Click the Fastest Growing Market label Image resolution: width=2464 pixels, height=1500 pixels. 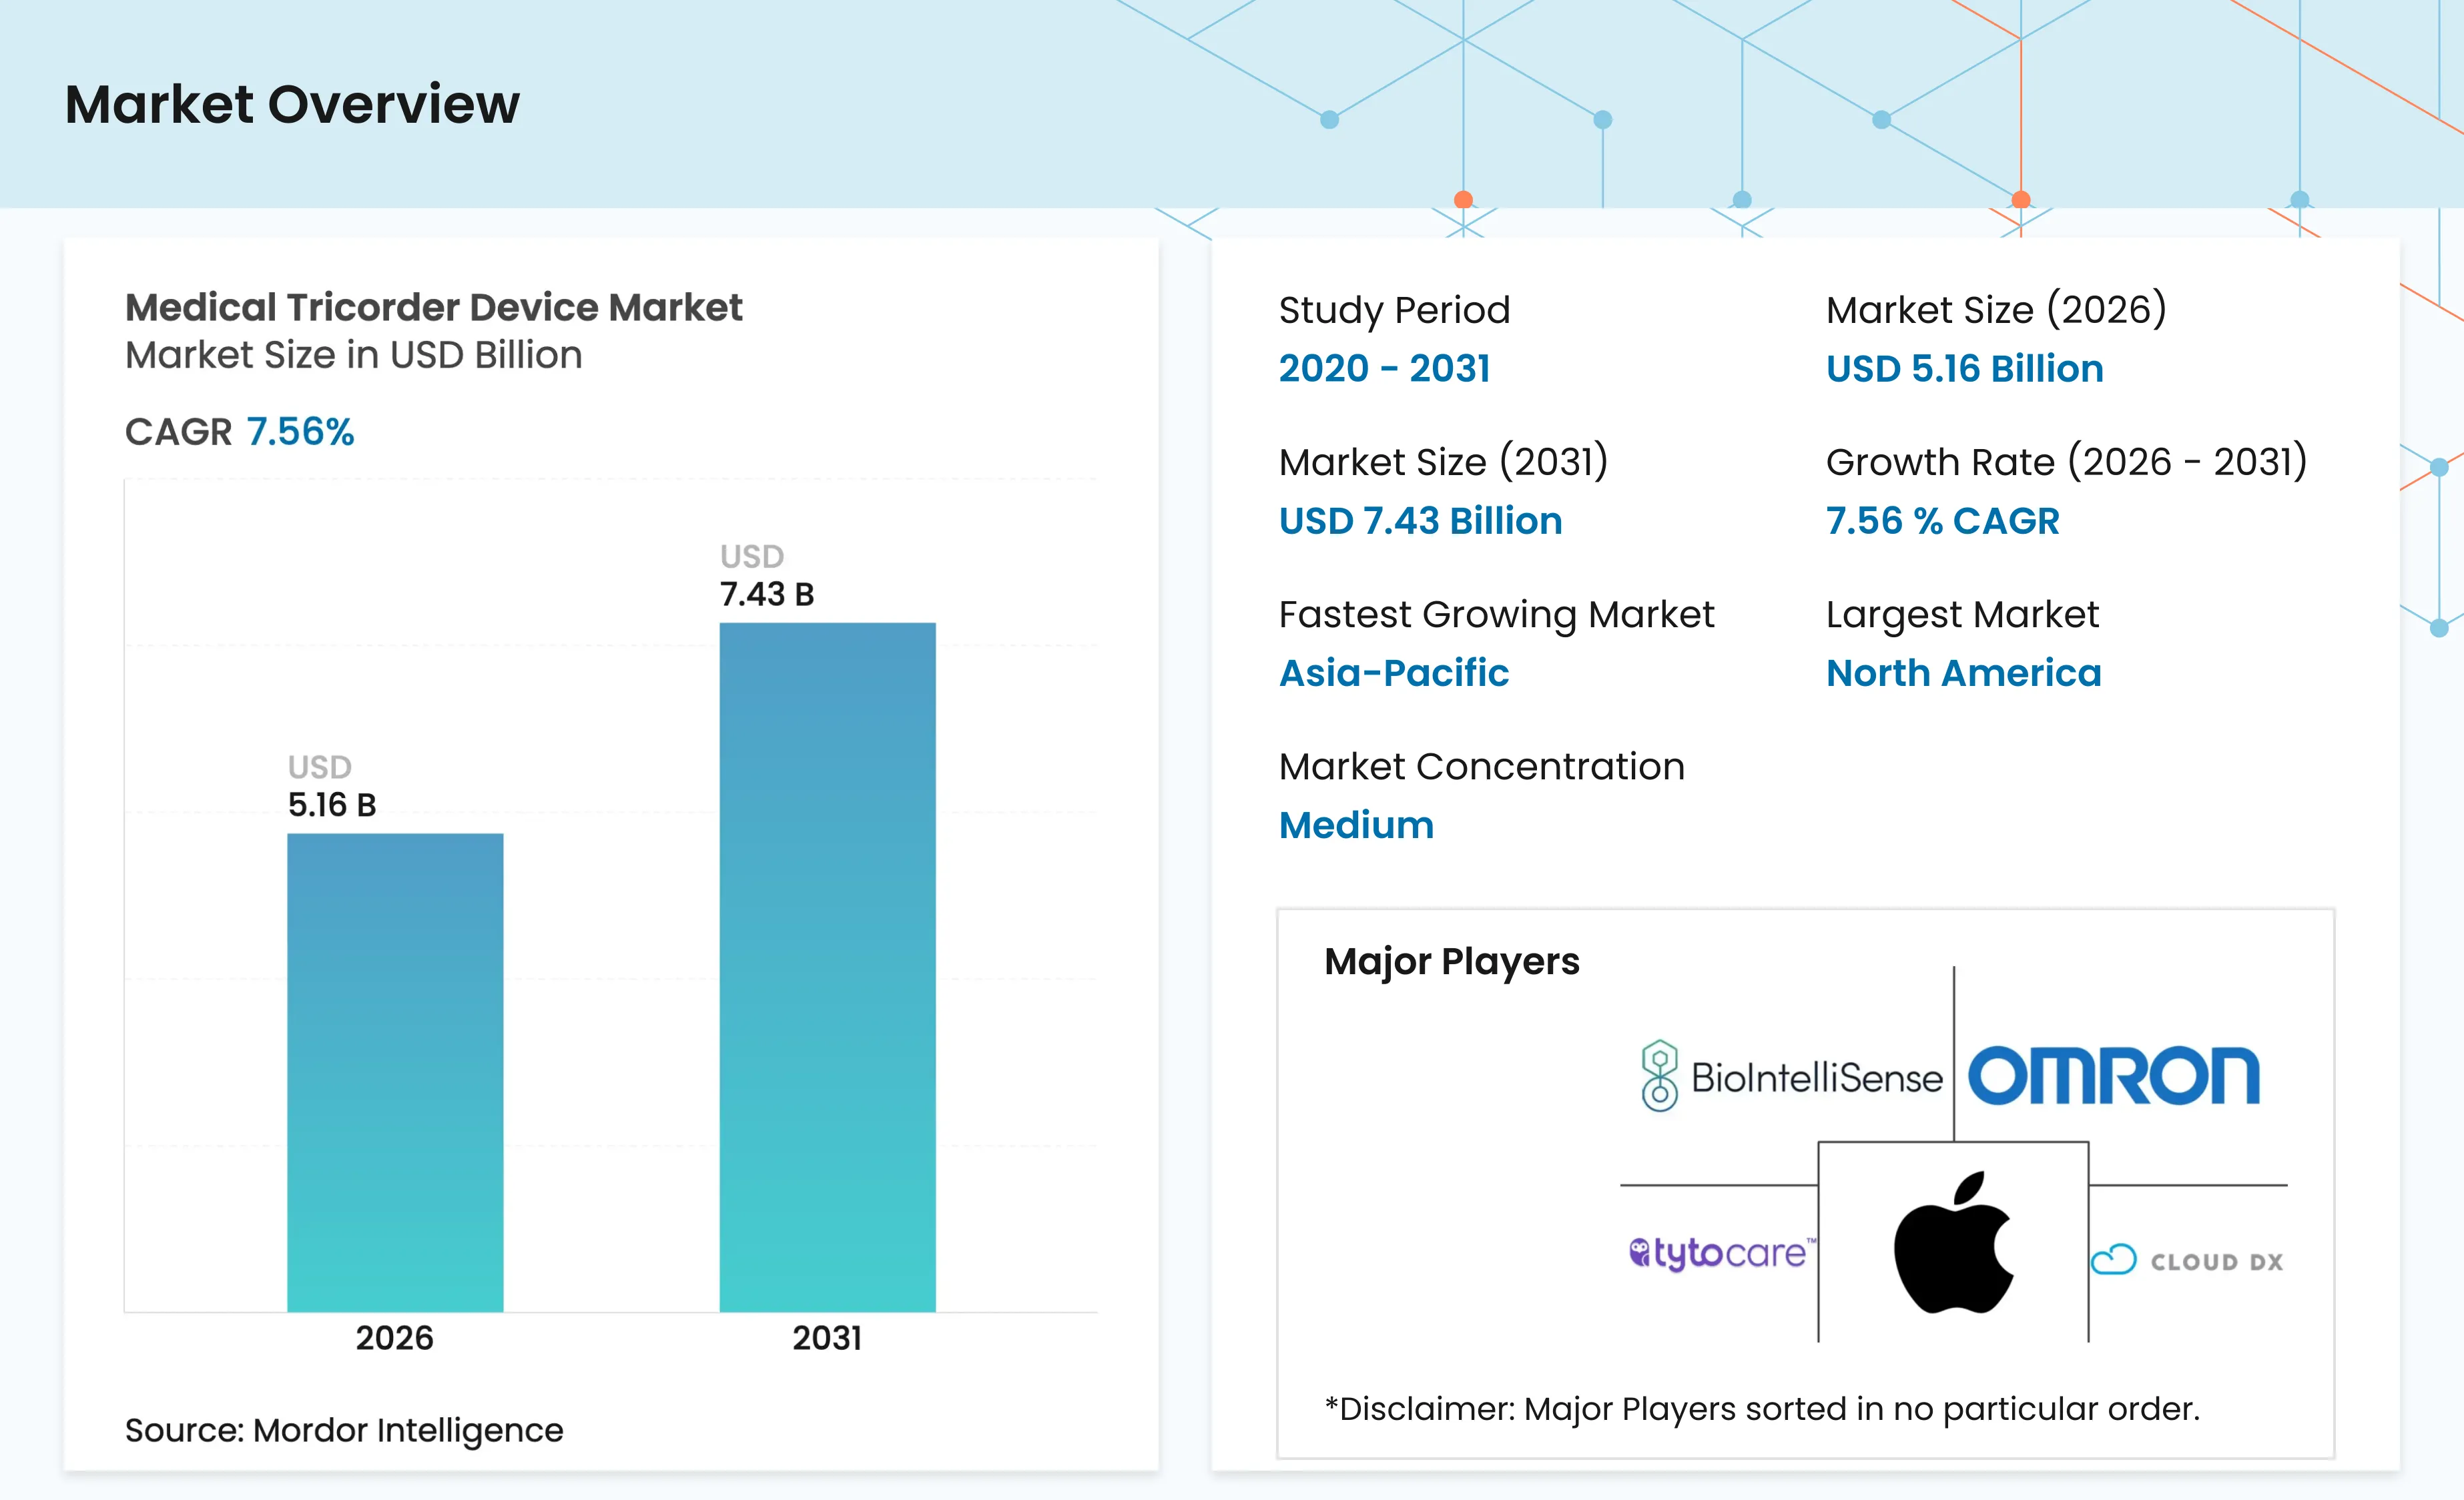click(1497, 614)
